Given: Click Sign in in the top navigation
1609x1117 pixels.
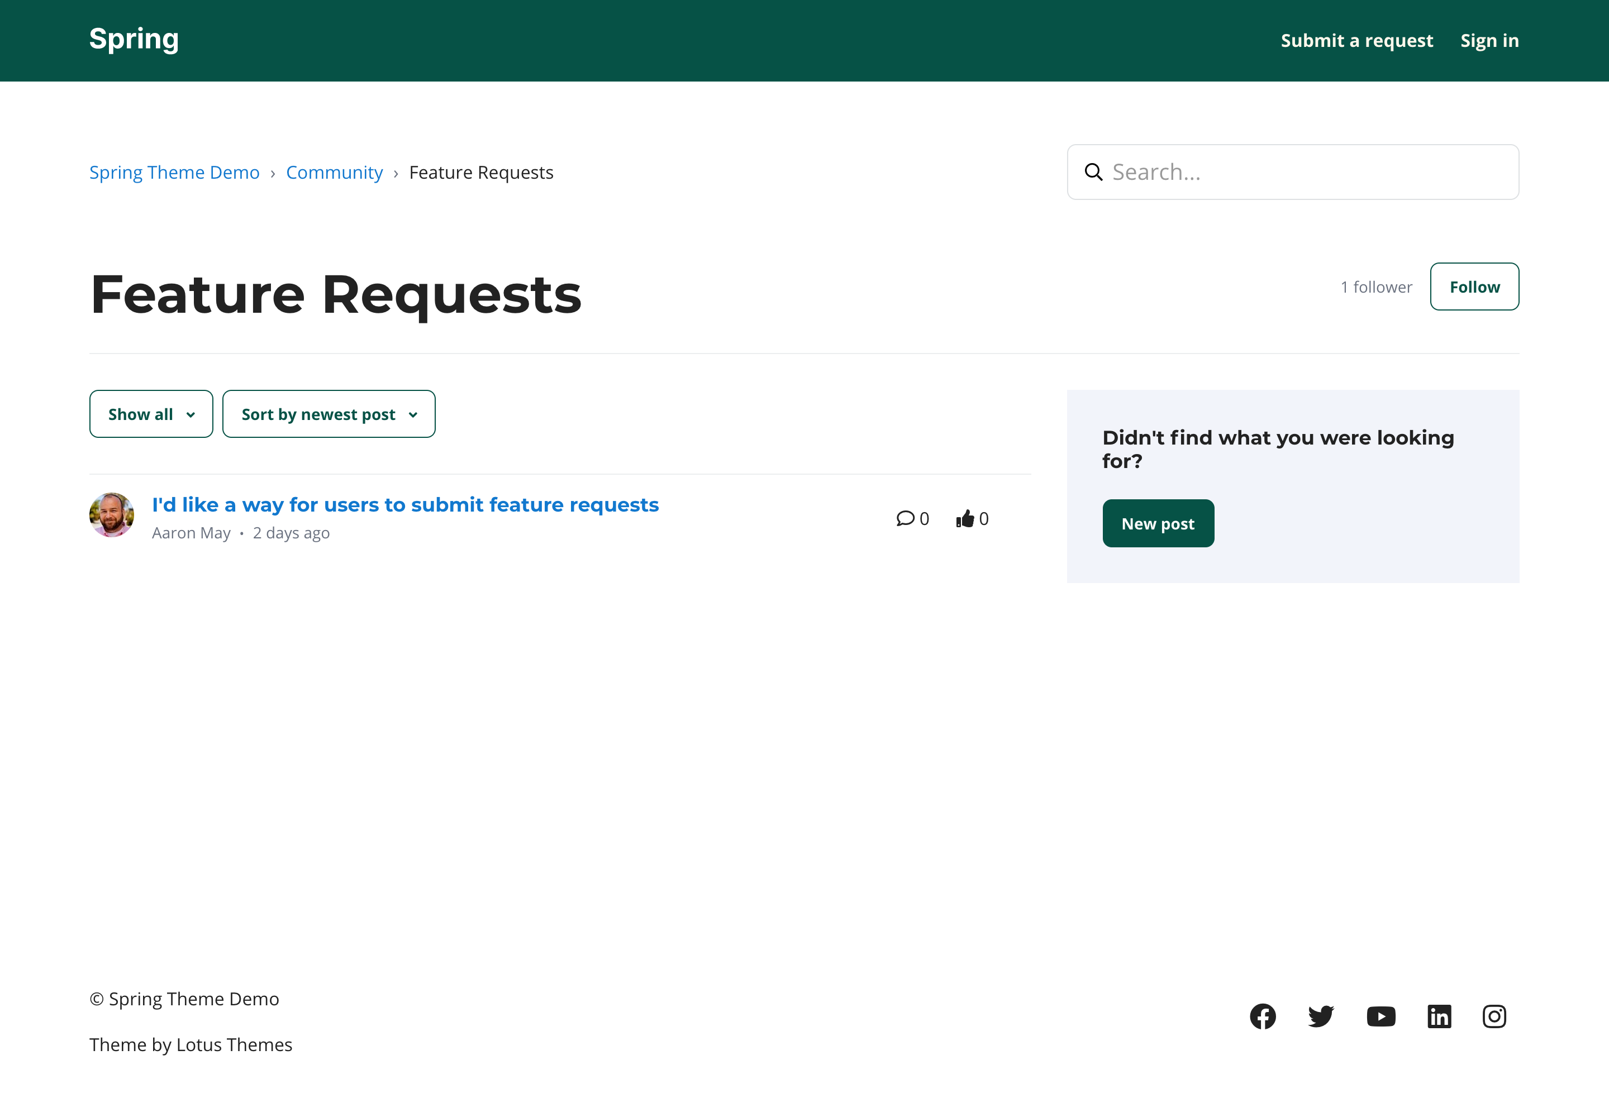Looking at the screenshot, I should coord(1488,41).
